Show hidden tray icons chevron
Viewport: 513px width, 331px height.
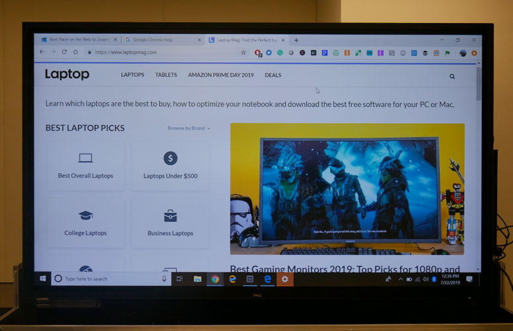pos(400,279)
